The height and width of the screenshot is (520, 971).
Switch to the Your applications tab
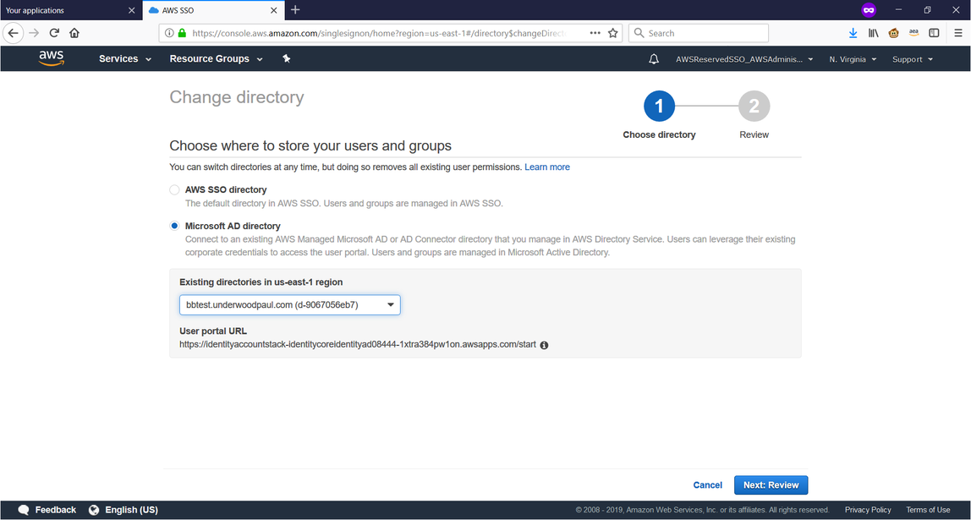point(71,10)
